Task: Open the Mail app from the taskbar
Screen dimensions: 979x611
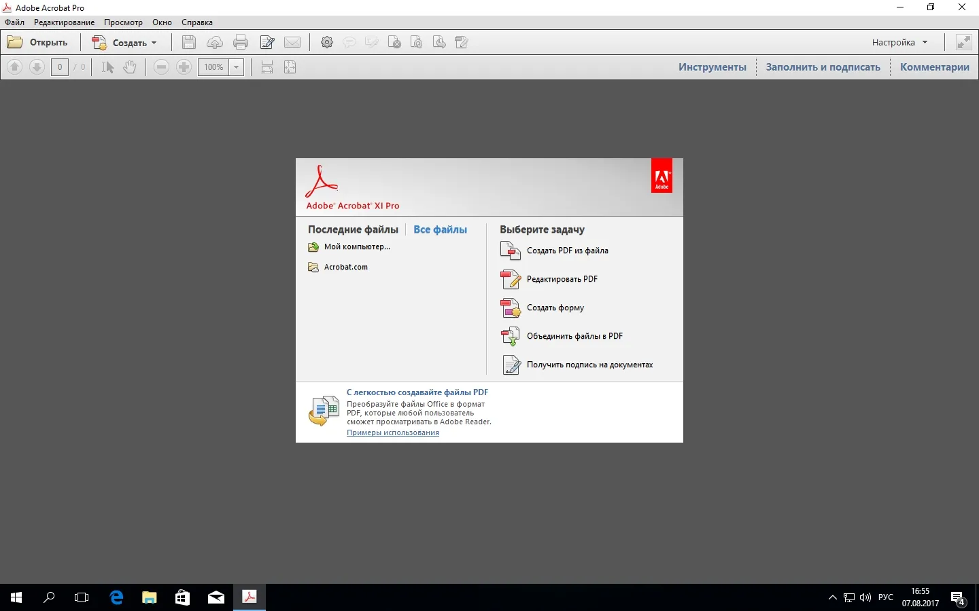Action: coord(216,597)
